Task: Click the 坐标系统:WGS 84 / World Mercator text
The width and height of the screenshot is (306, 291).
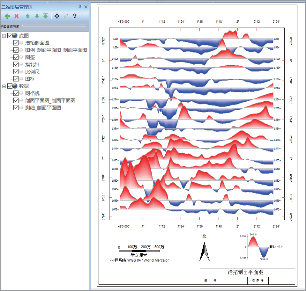Action: pyautogui.click(x=139, y=260)
